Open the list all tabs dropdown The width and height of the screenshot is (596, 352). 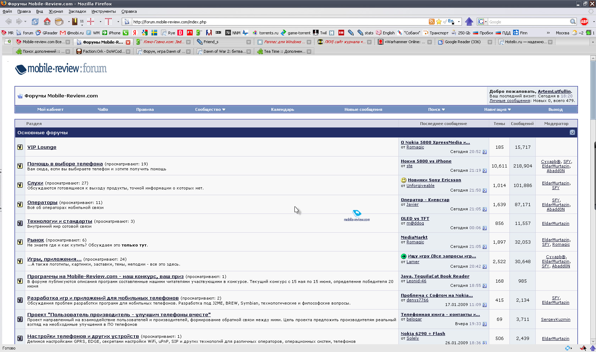(x=592, y=42)
